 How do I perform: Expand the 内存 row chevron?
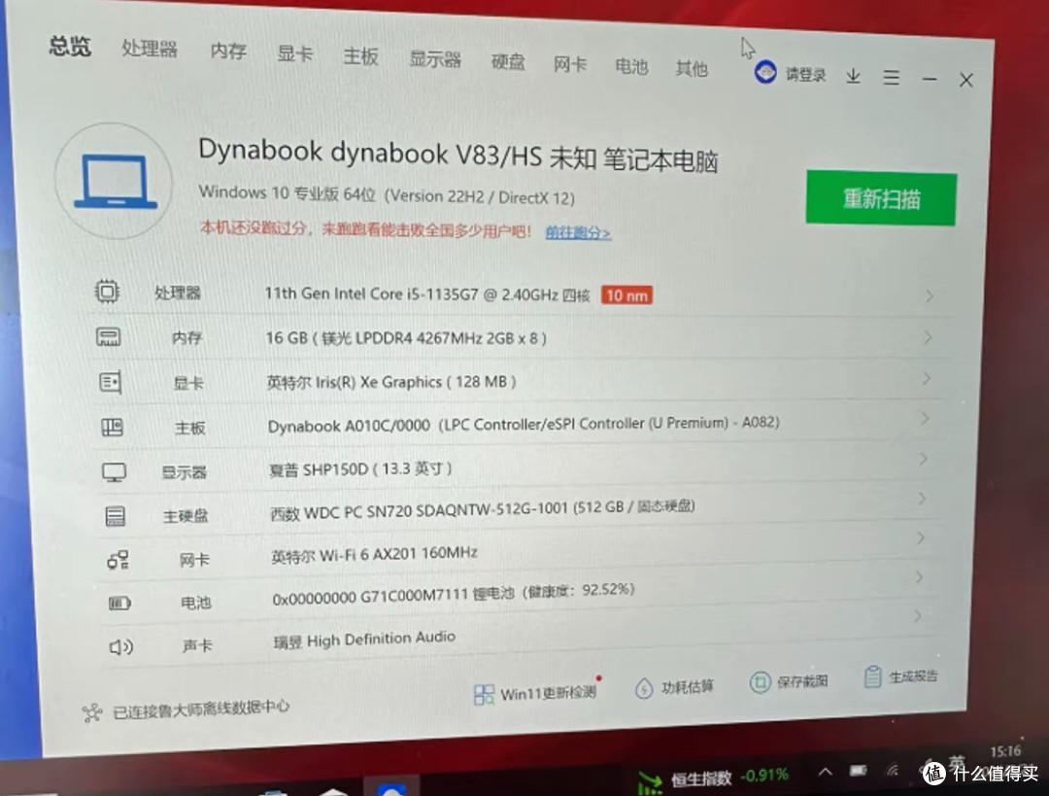pyautogui.click(x=928, y=337)
